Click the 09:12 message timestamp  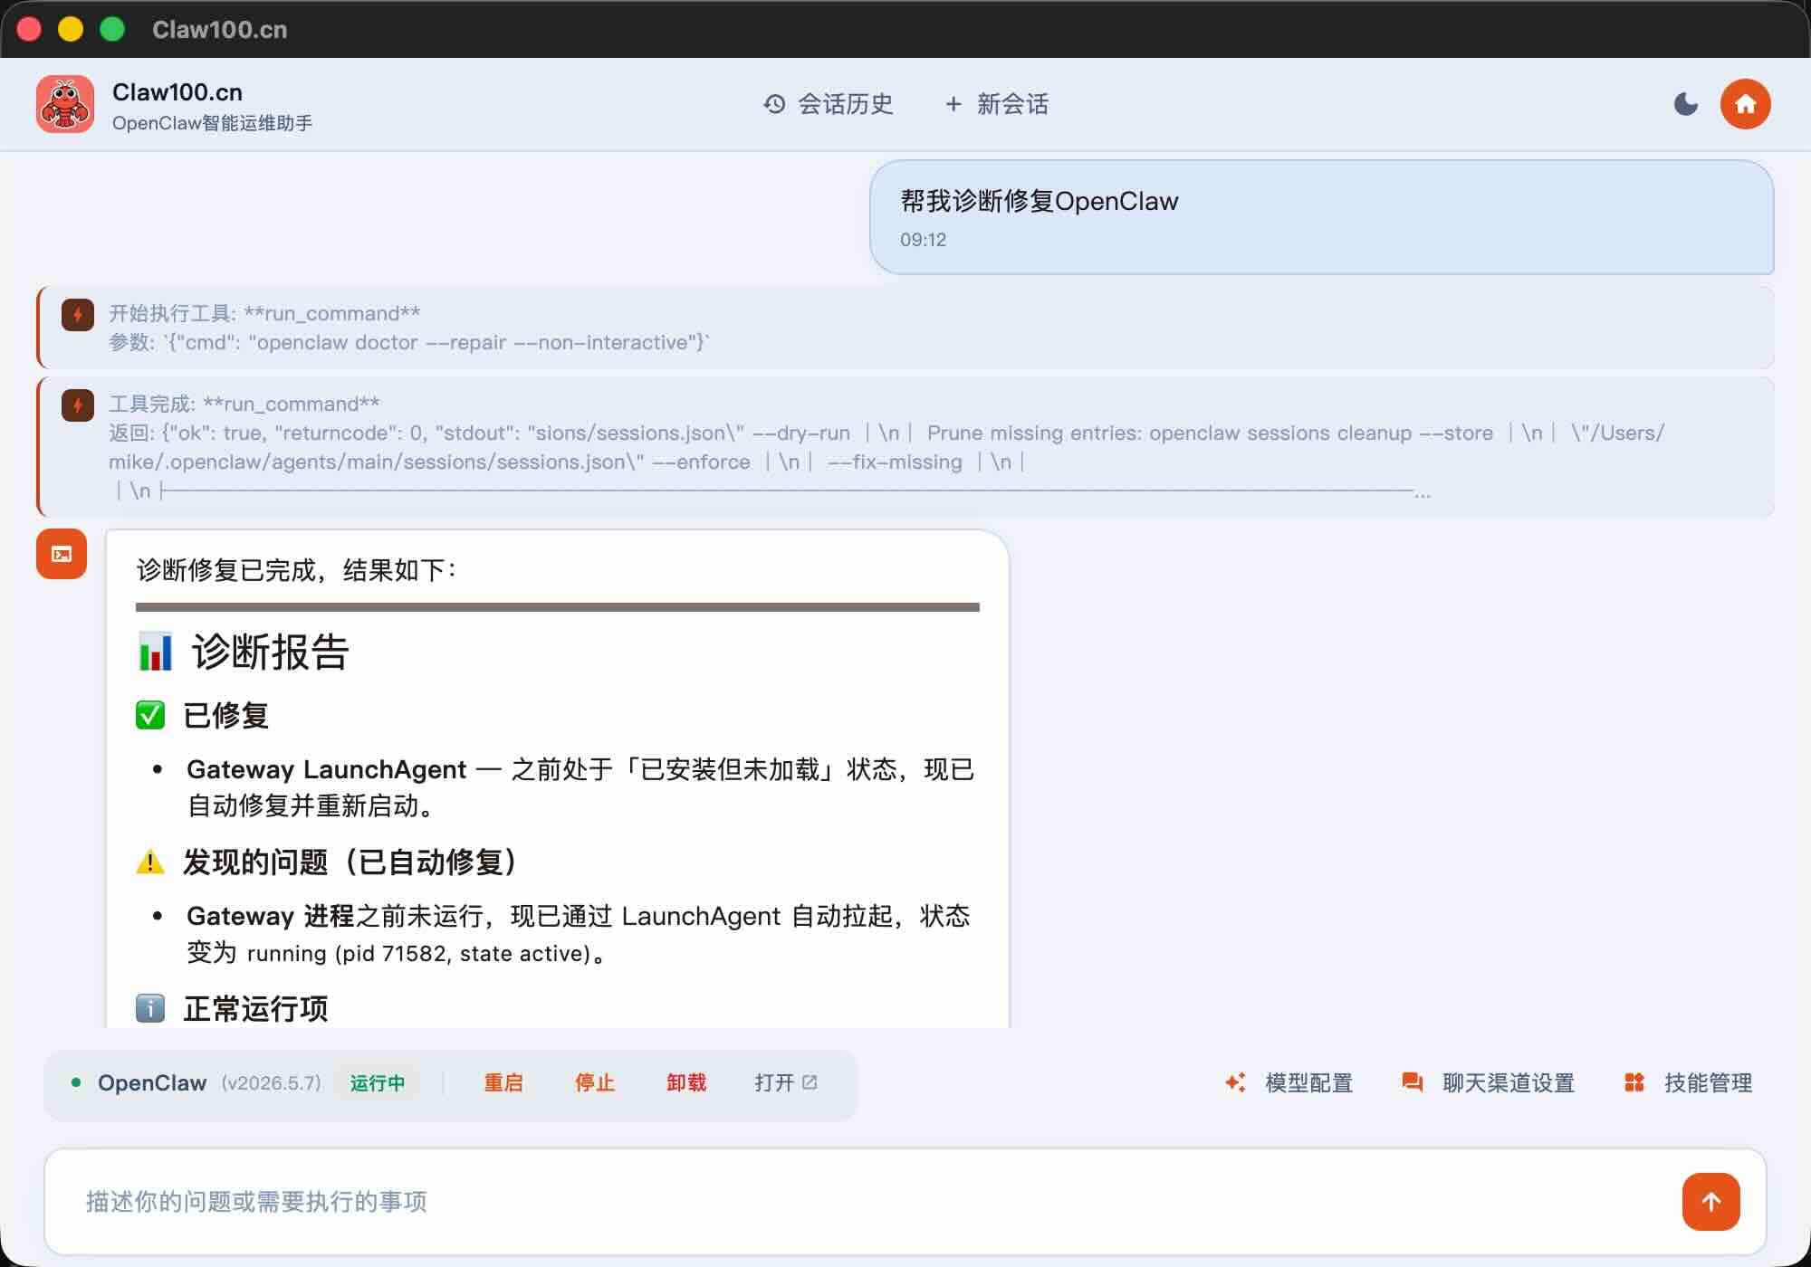[x=923, y=240]
